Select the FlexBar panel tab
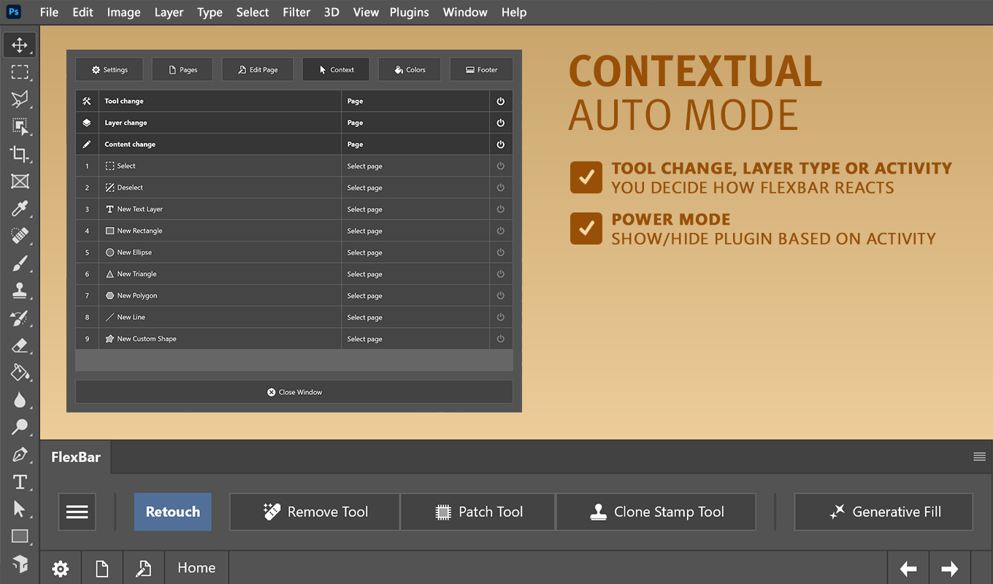 pos(76,458)
